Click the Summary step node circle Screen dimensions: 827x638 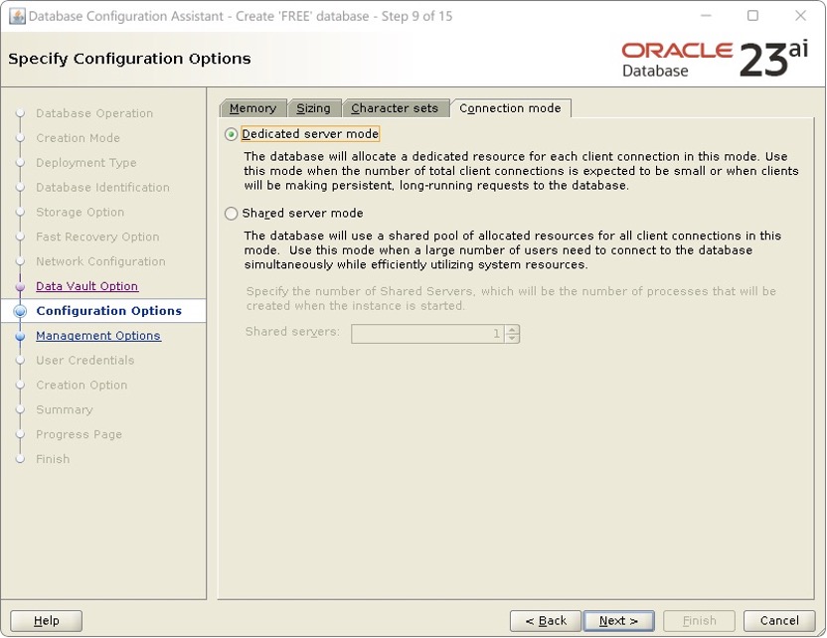pos(22,409)
